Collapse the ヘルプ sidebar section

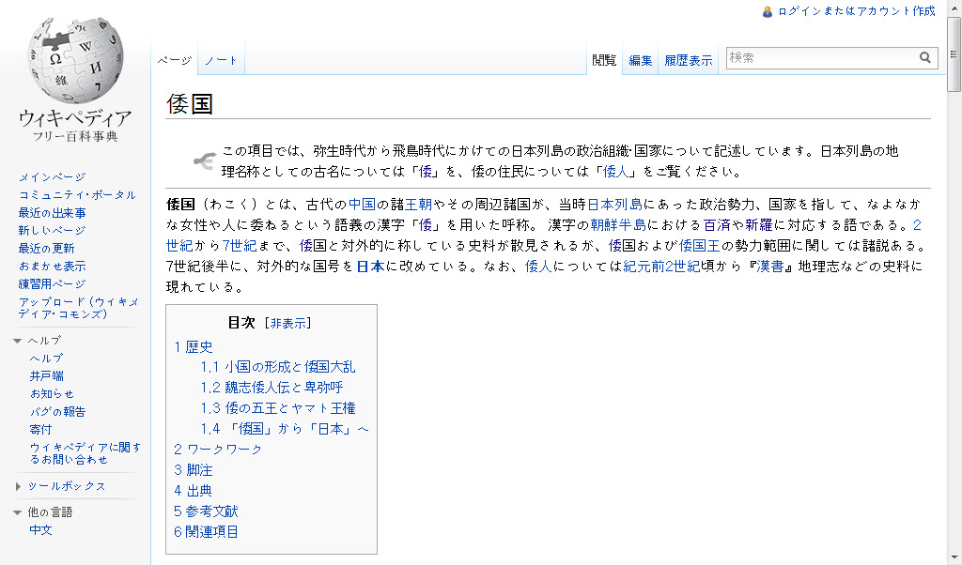pyautogui.click(x=18, y=341)
